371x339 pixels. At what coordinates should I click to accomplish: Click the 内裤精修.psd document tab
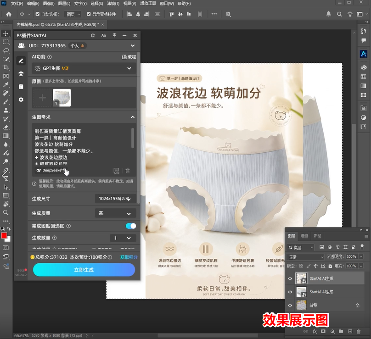click(58, 24)
